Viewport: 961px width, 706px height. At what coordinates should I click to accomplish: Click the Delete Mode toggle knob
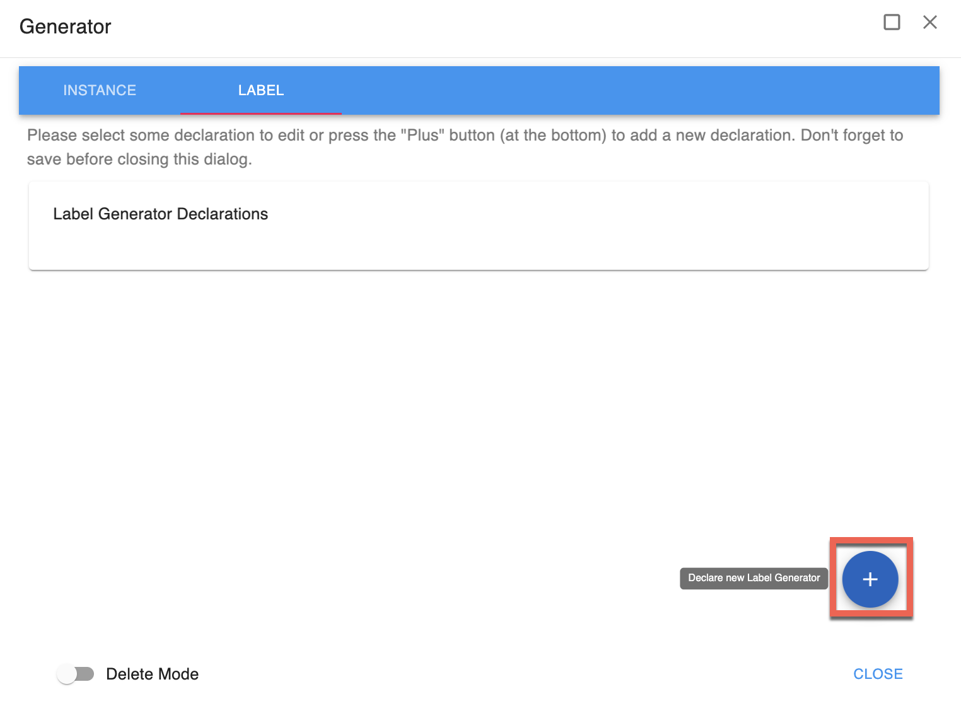(67, 674)
